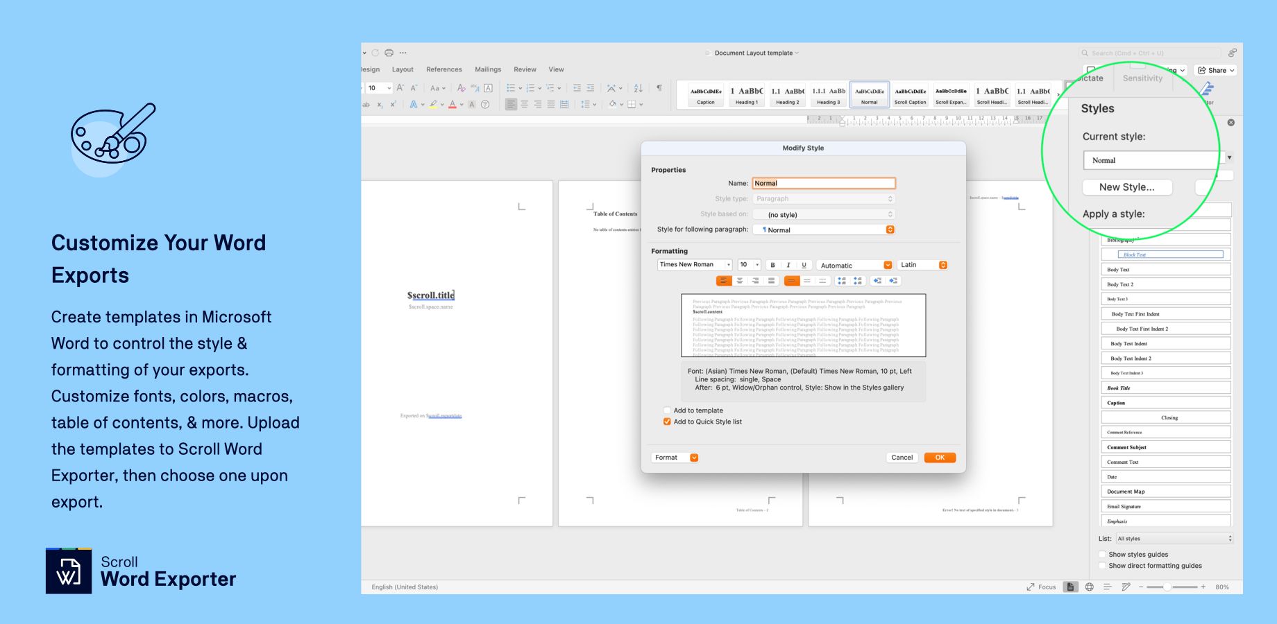1277x624 pixels.
Task: Open the View ribbon tab
Action: pyautogui.click(x=557, y=69)
